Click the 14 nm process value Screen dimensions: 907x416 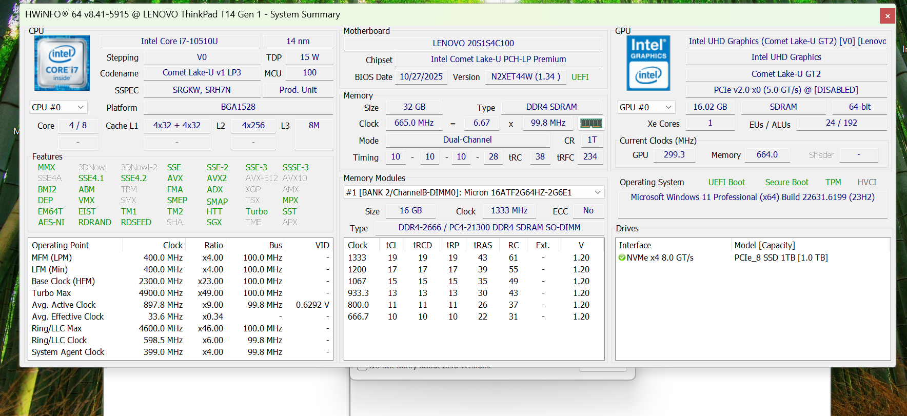[x=298, y=41]
